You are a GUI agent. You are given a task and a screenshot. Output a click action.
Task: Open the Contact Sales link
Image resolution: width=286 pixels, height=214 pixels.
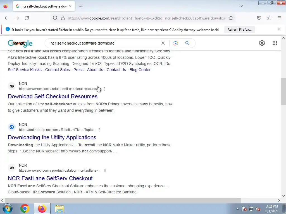tap(58, 70)
